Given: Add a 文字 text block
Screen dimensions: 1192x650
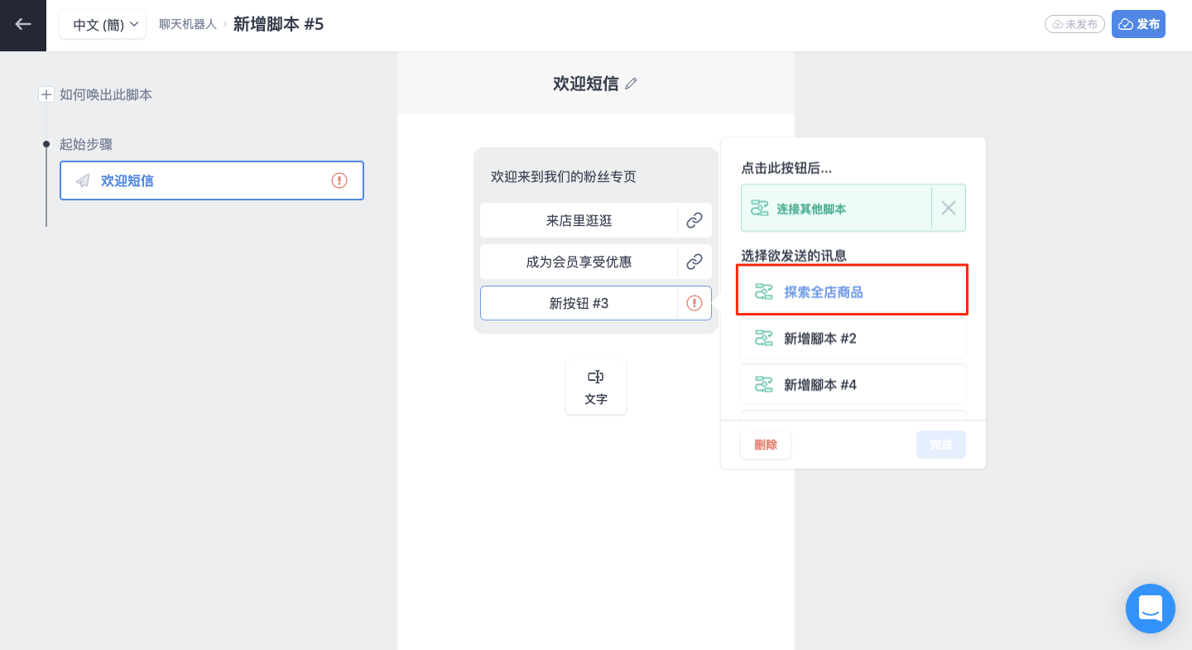Looking at the screenshot, I should pyautogui.click(x=596, y=387).
